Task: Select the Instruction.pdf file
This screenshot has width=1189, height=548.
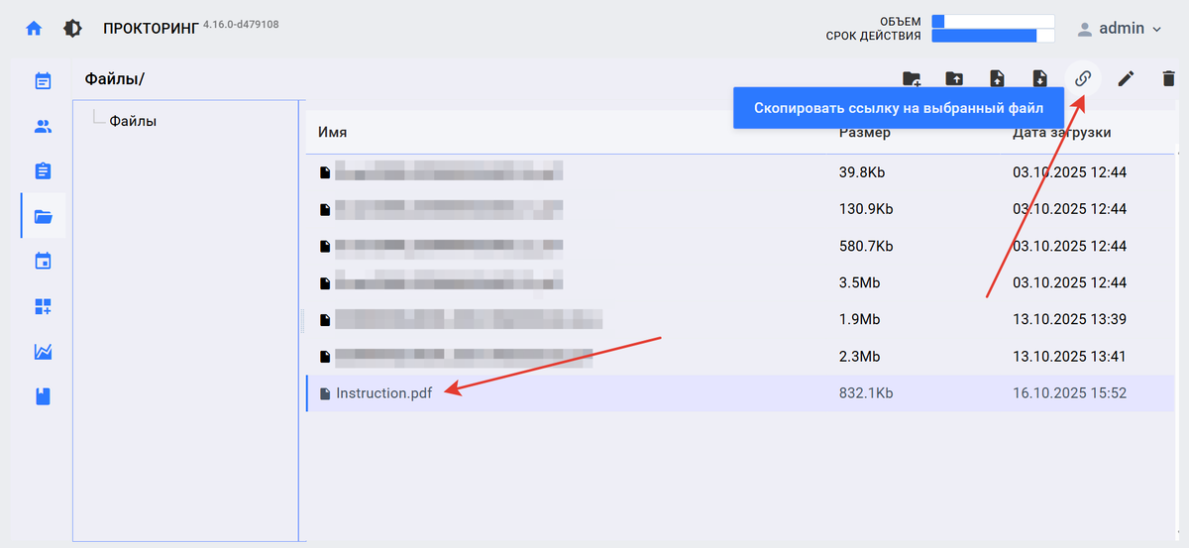Action: pos(383,393)
